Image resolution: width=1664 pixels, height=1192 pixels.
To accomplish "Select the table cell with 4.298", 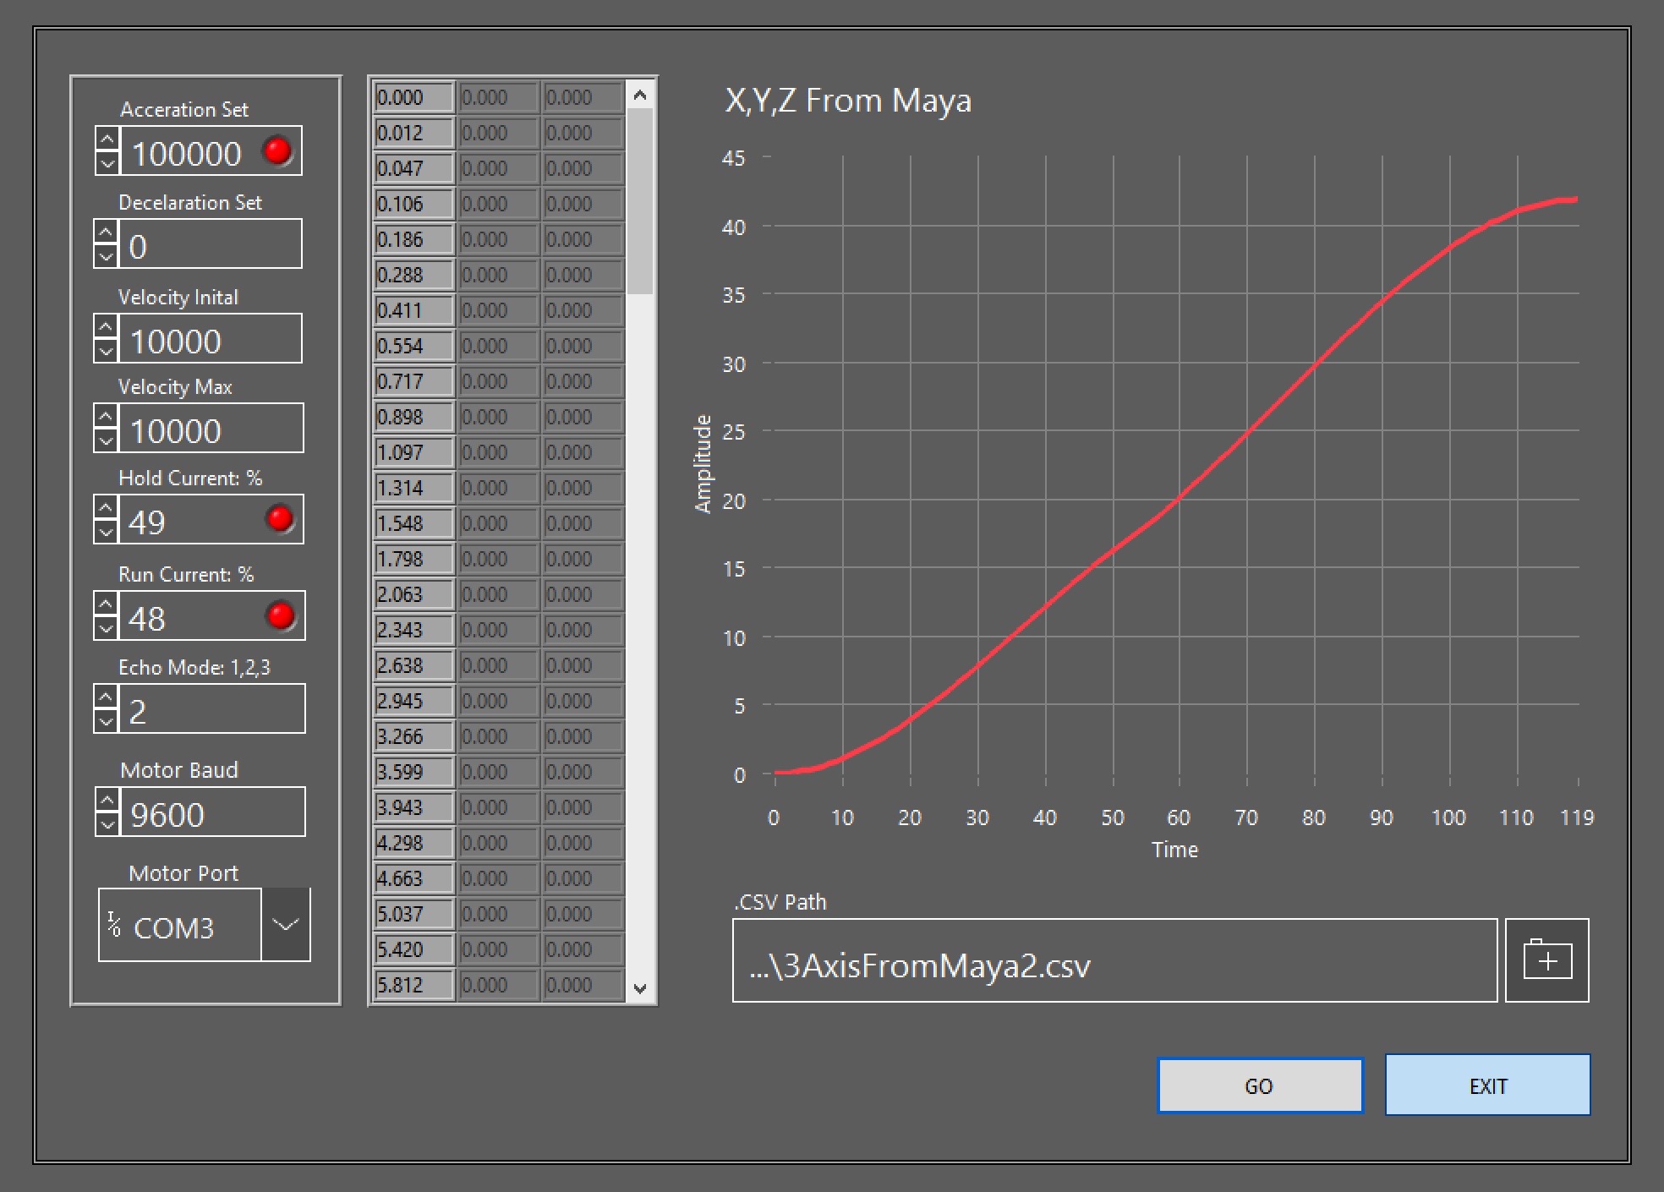I will tap(414, 843).
